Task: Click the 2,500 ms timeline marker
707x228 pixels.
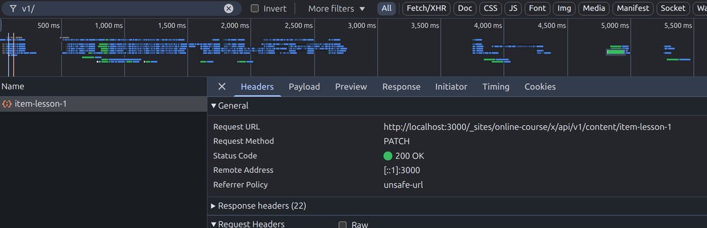Action: [298, 25]
